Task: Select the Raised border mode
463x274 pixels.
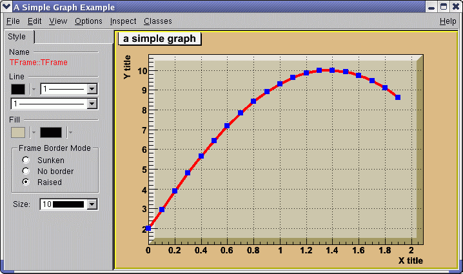Action: 26,182
